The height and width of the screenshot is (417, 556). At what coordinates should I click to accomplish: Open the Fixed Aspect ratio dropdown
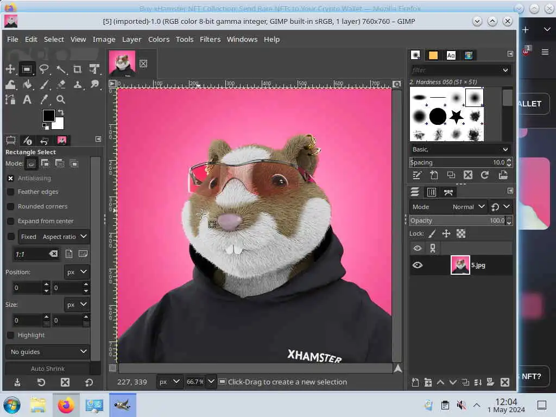[54, 237]
